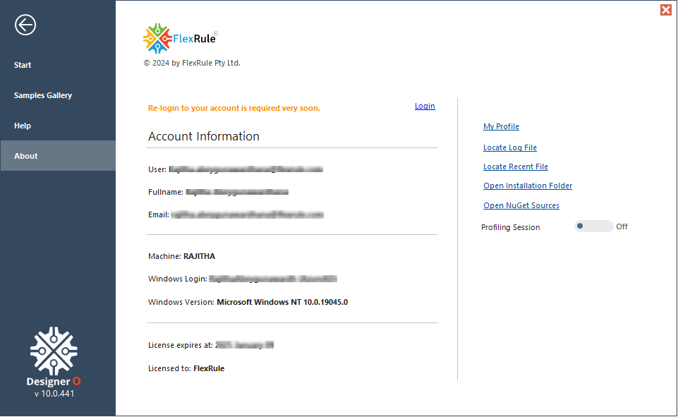This screenshot has height=417, width=678.
Task: Click version text 'v 10.0.441'
Action: (x=54, y=394)
